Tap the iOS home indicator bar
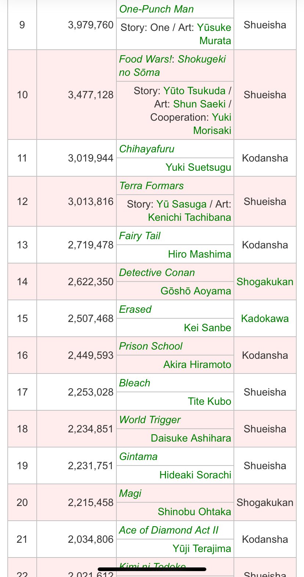Image resolution: width=304 pixels, height=577 pixels. [152, 569]
